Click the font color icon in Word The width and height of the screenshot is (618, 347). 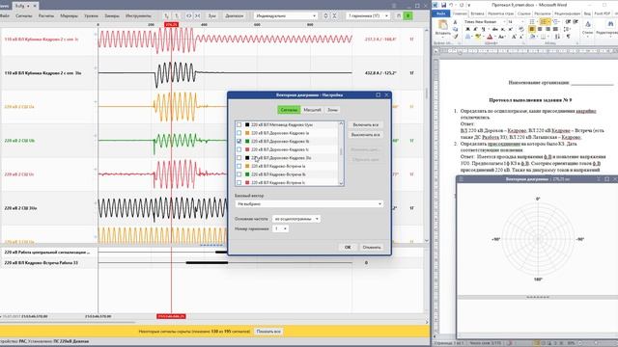point(490,37)
